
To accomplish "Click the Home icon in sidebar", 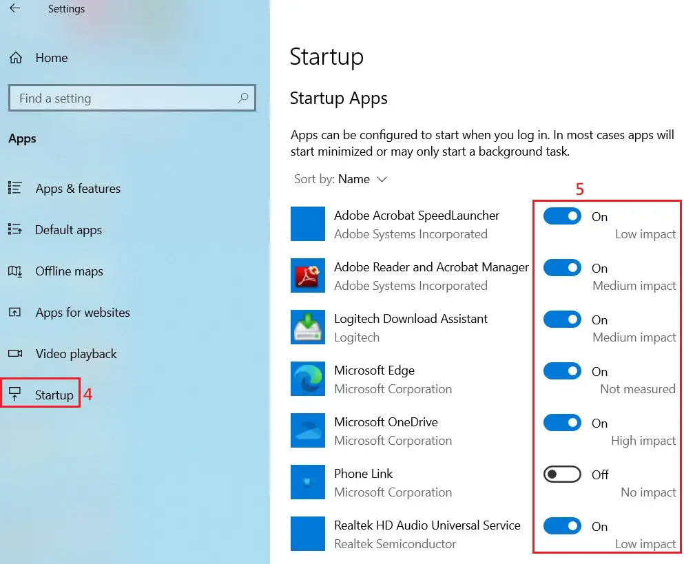I will click(x=16, y=58).
